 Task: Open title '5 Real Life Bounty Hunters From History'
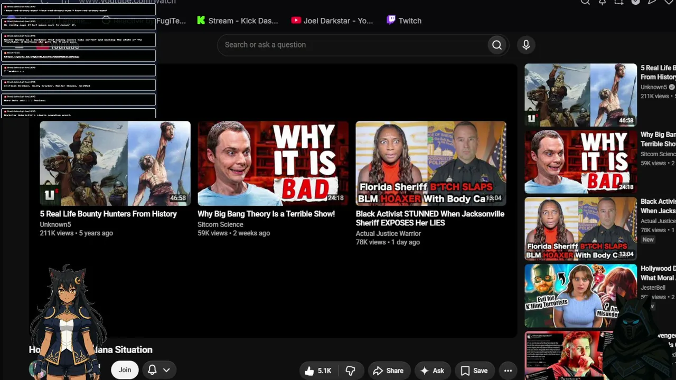(x=108, y=214)
